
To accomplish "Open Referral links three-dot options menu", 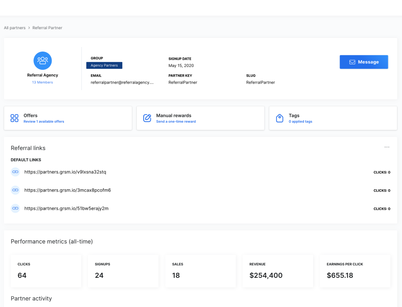I will [x=387, y=147].
